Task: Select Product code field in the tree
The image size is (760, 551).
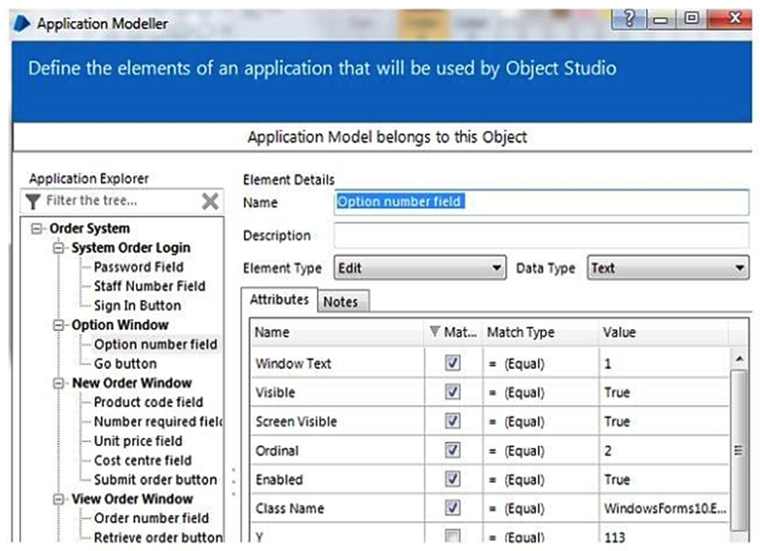Action: 148,403
